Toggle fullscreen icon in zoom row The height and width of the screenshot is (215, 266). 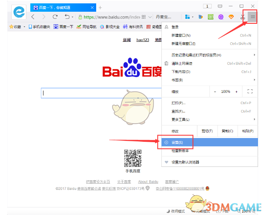[x=250, y=92]
